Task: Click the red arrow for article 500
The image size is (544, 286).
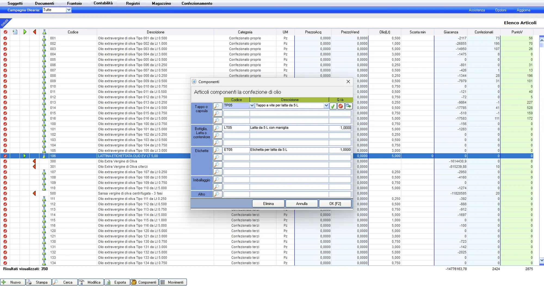Action: (x=34, y=193)
